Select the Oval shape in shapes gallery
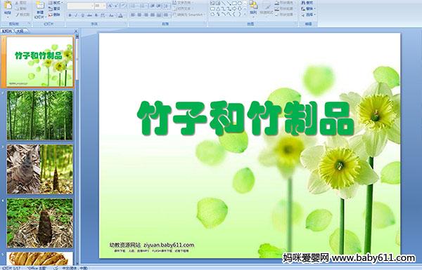The image size is (422, 270). [240, 4]
